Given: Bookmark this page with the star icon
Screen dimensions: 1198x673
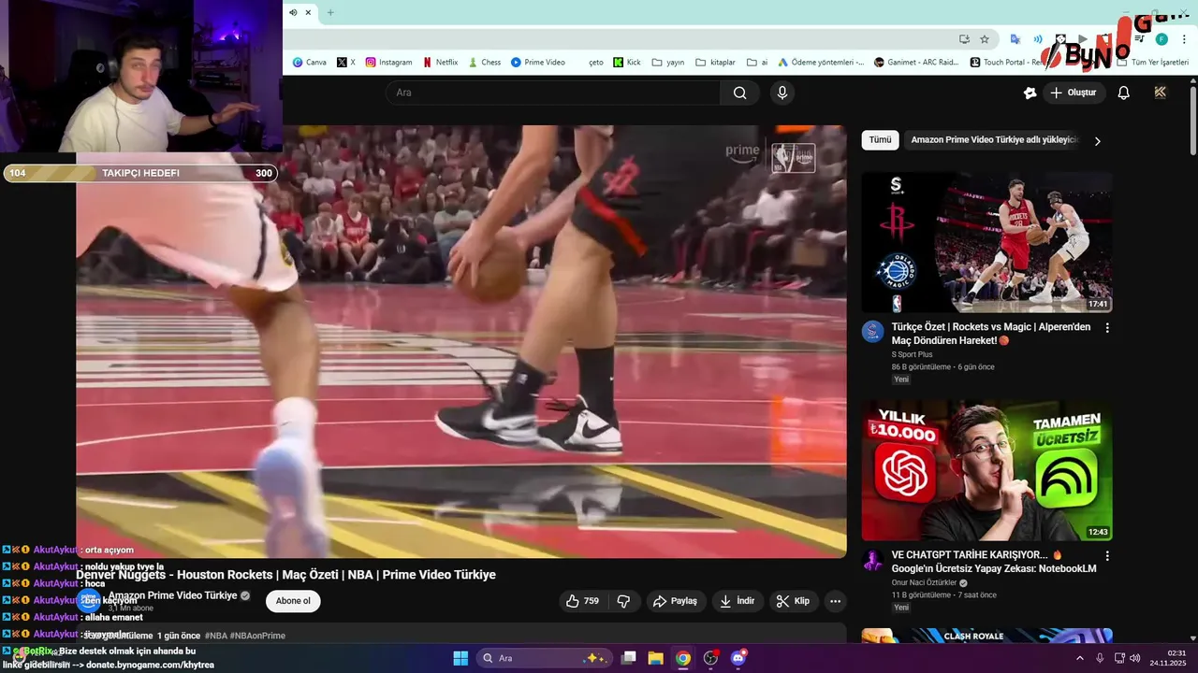Looking at the screenshot, I should [985, 39].
